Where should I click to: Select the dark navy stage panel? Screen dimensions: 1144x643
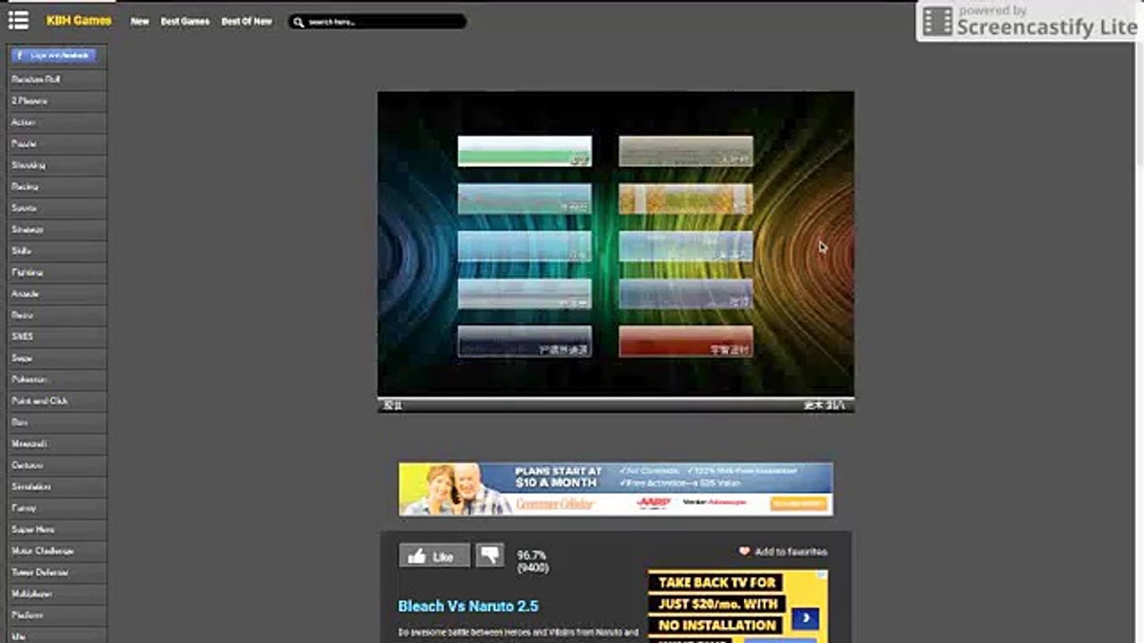(525, 341)
